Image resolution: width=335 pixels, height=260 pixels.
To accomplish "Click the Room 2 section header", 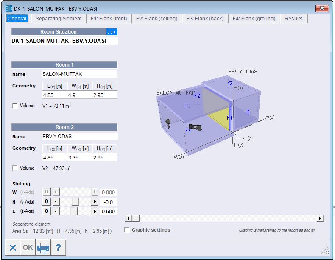I will [x=64, y=127].
